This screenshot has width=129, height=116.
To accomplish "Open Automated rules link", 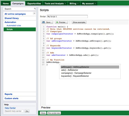I will (x=14, y=25).
